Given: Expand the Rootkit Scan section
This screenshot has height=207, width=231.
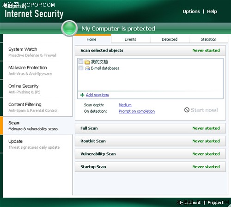Looking at the screenshot, I should [150, 141].
